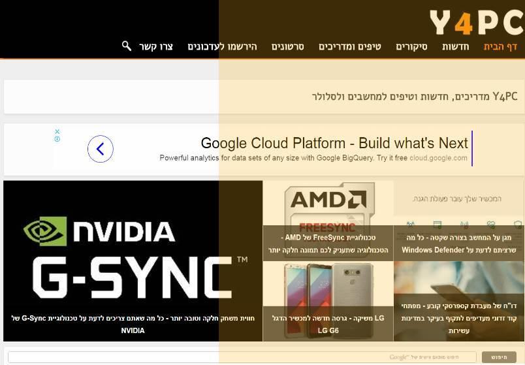Open the LG G6 caption link
Viewport: 525px width, 365px height.
328,324
